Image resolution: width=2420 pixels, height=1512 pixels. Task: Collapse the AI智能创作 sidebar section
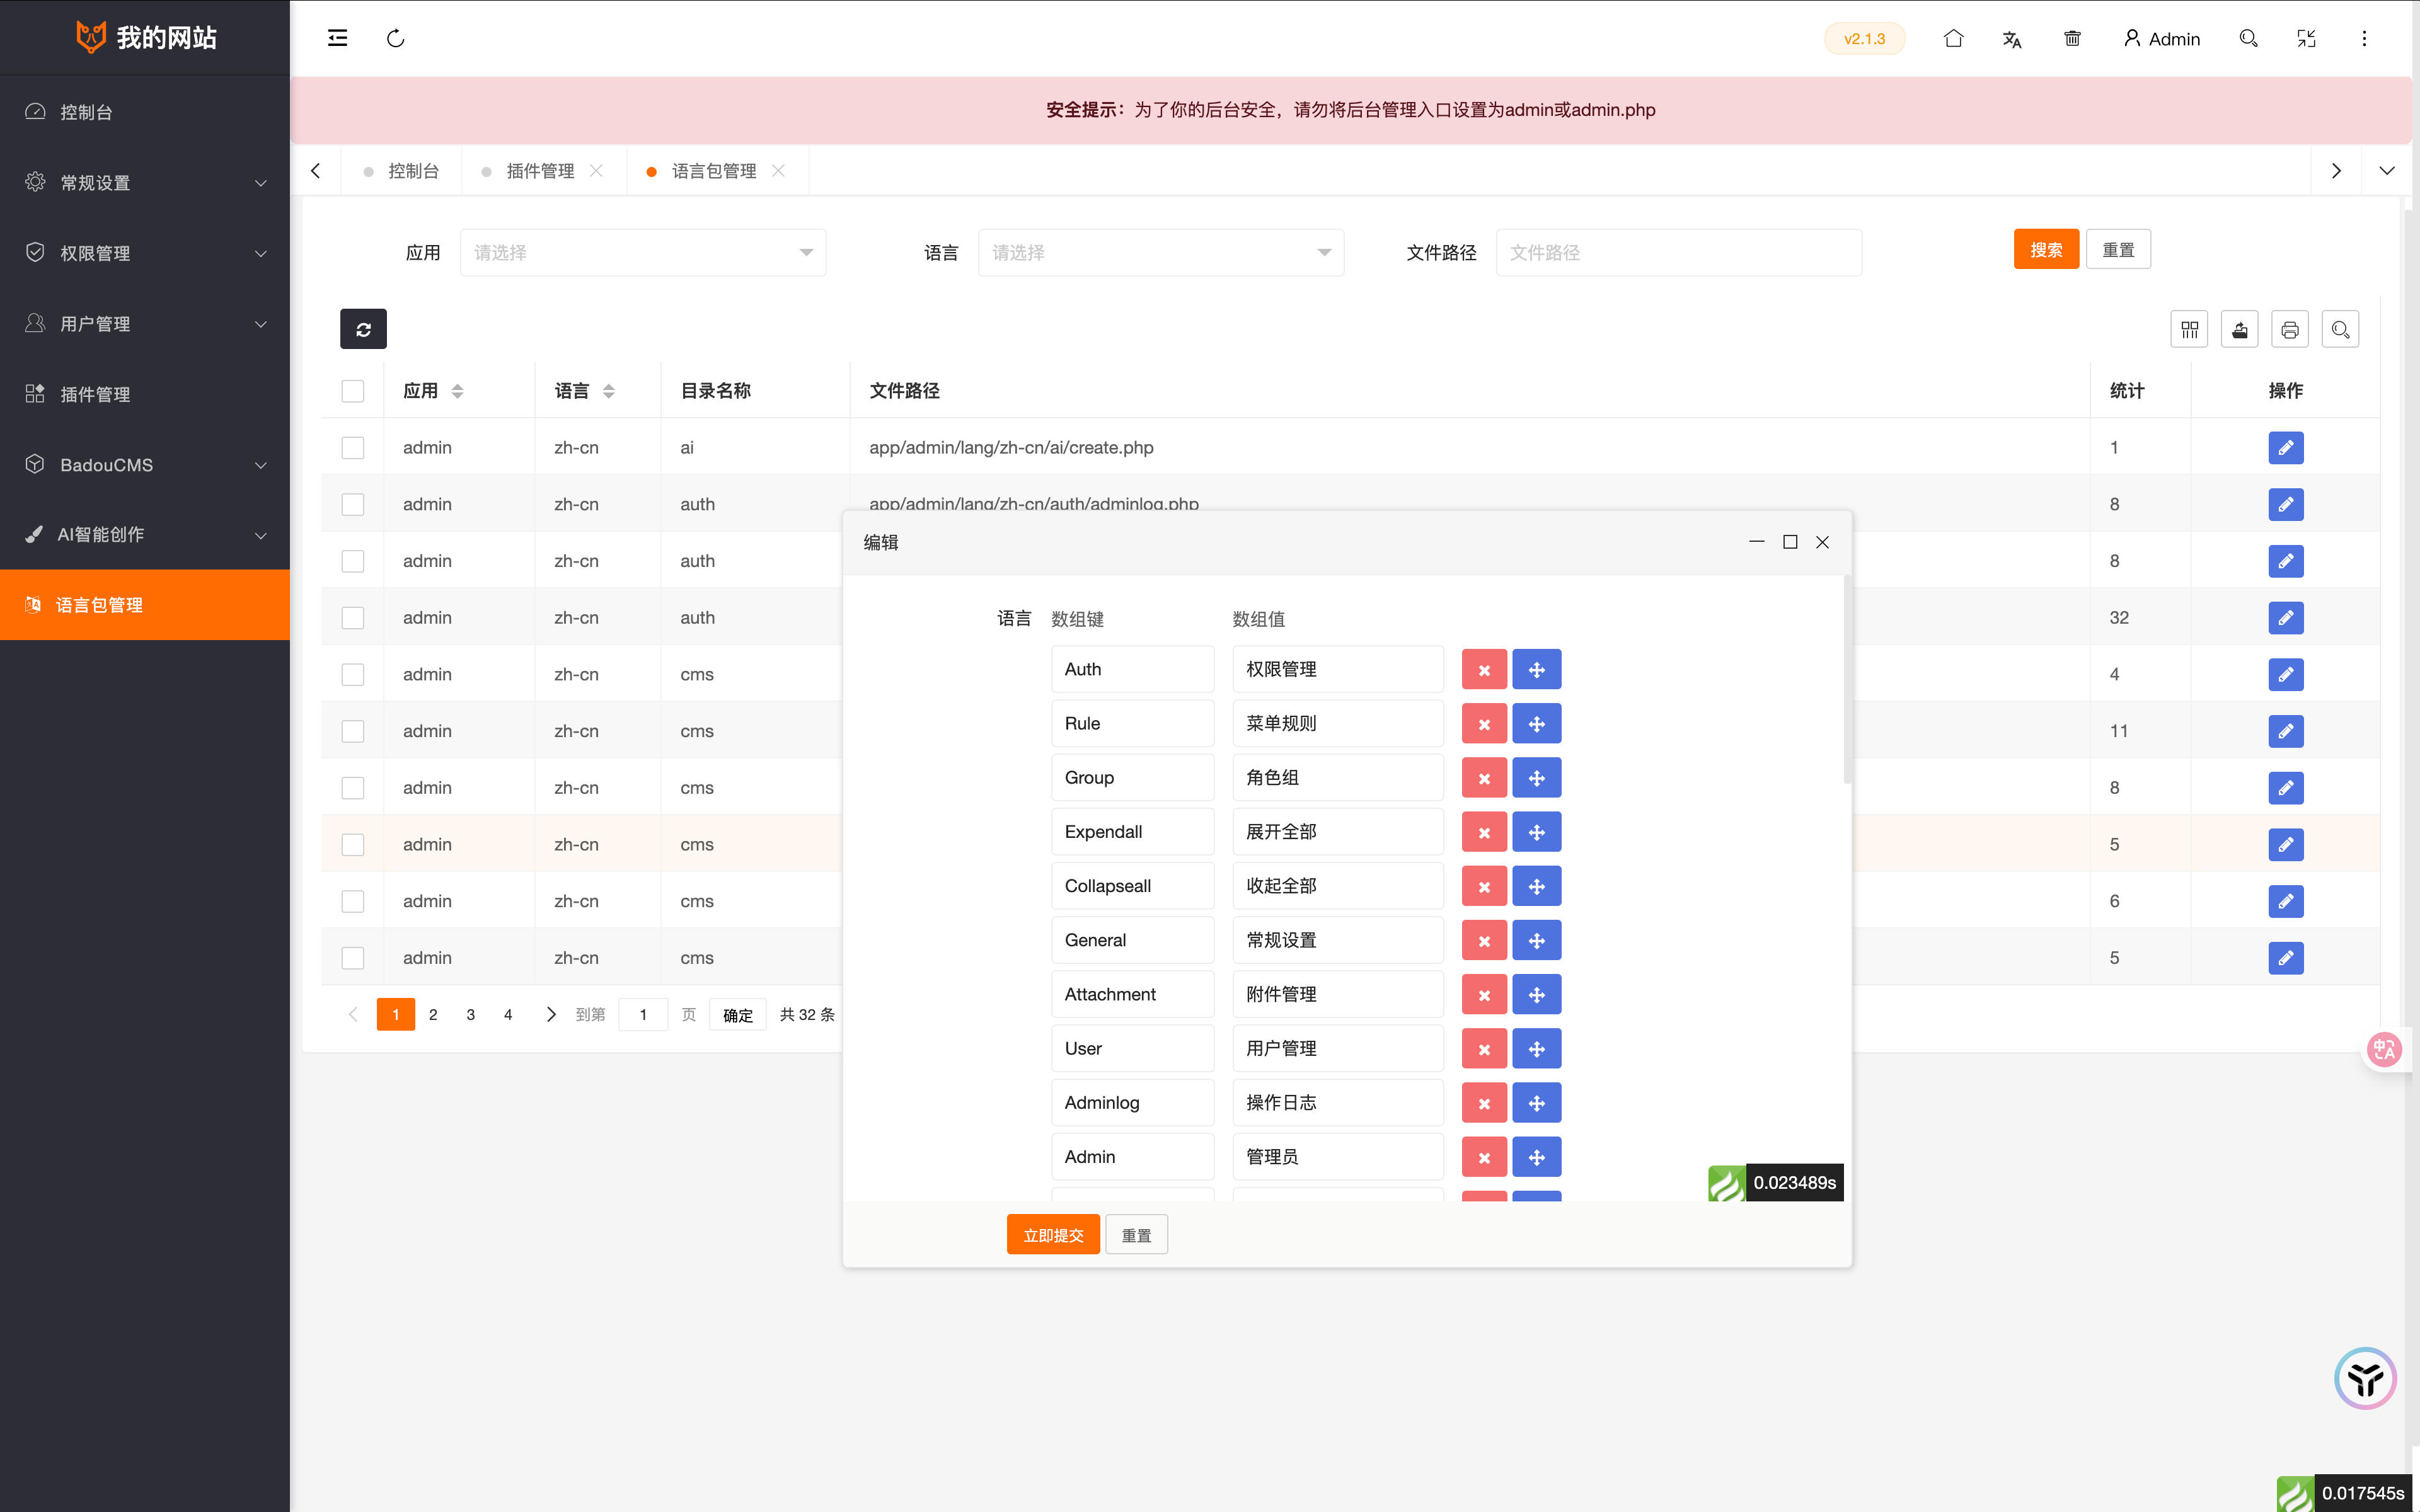point(145,534)
